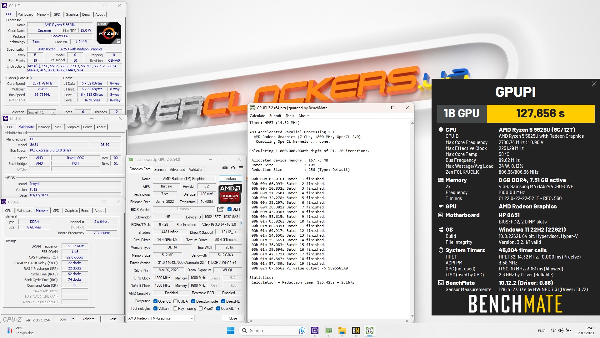
Task: Open GPU-Z taskbar icon
Action: (x=328, y=330)
